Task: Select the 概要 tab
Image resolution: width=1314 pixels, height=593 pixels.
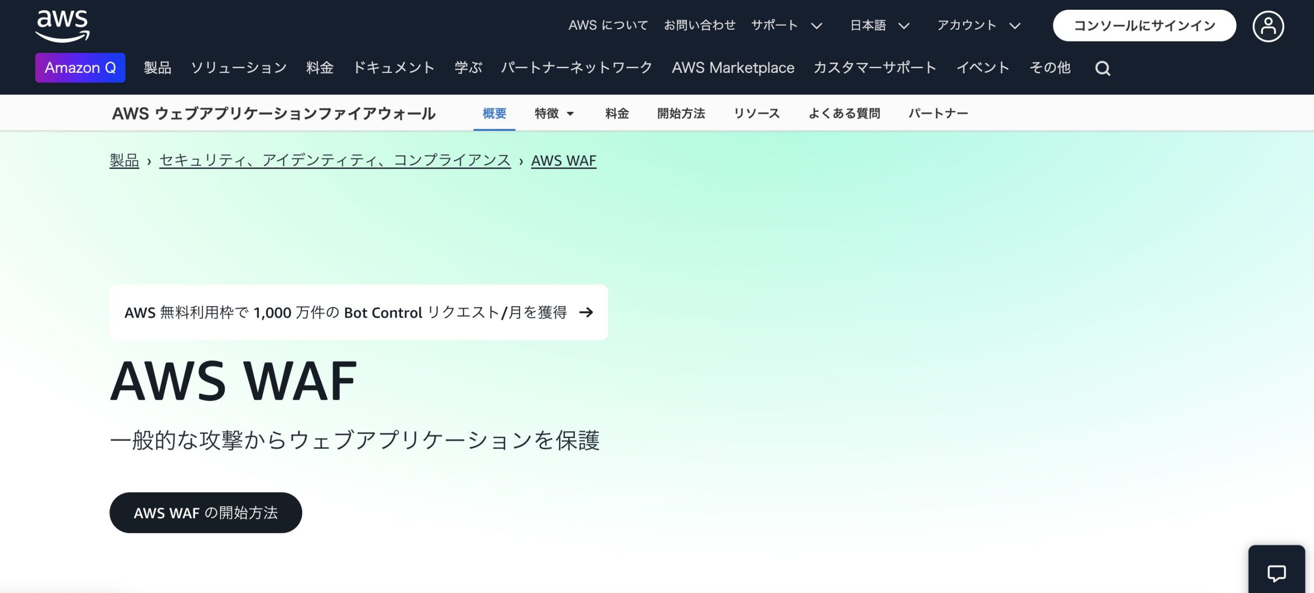Action: [494, 113]
